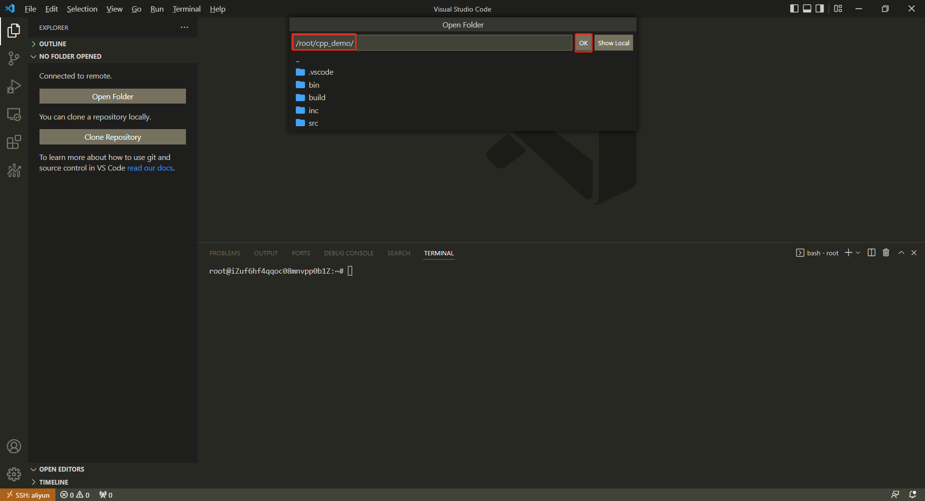Switch to the PROBLEMS tab
The image size is (925, 501).
(225, 253)
